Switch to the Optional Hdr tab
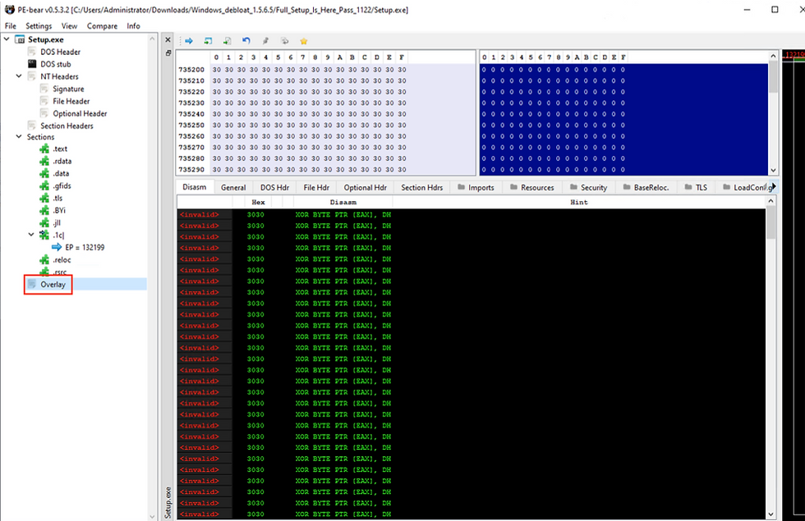Viewport: 805px width, 521px height. click(x=365, y=187)
